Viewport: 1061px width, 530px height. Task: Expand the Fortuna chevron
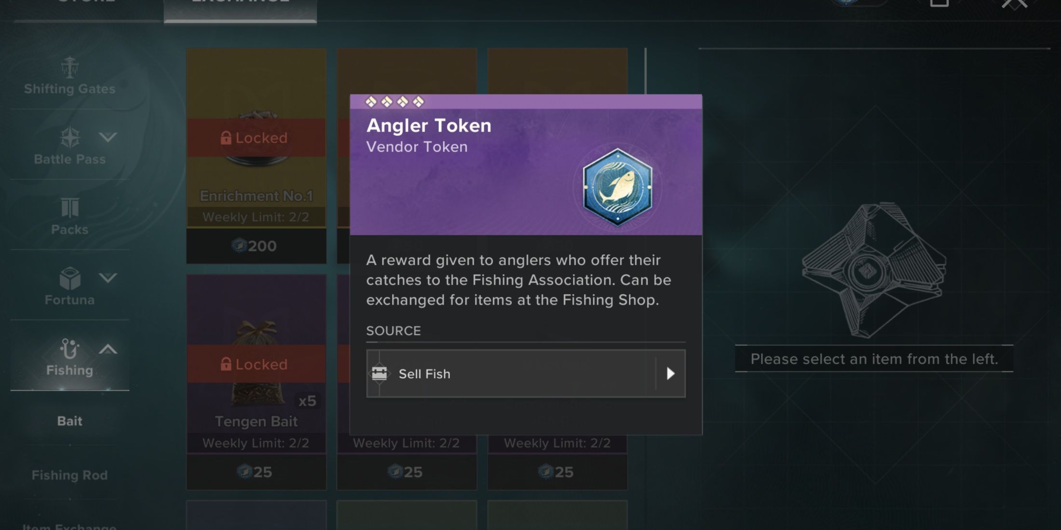pos(108,278)
